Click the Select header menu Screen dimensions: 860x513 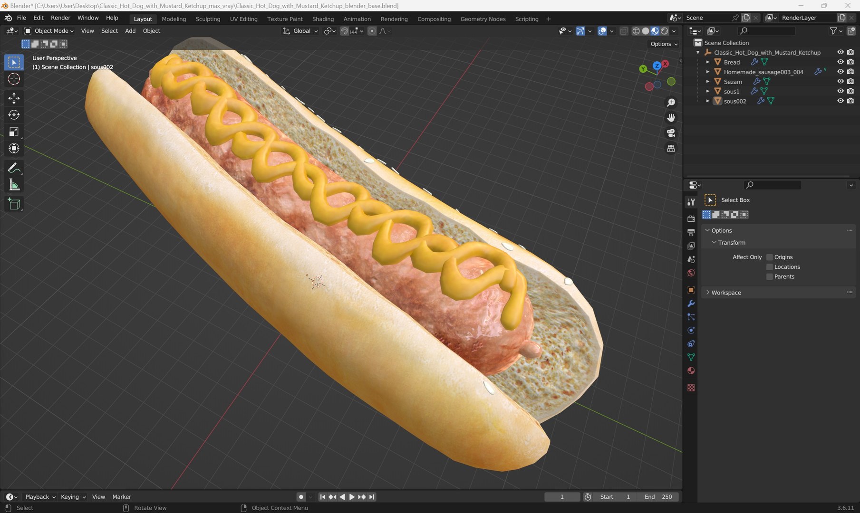pyautogui.click(x=109, y=31)
